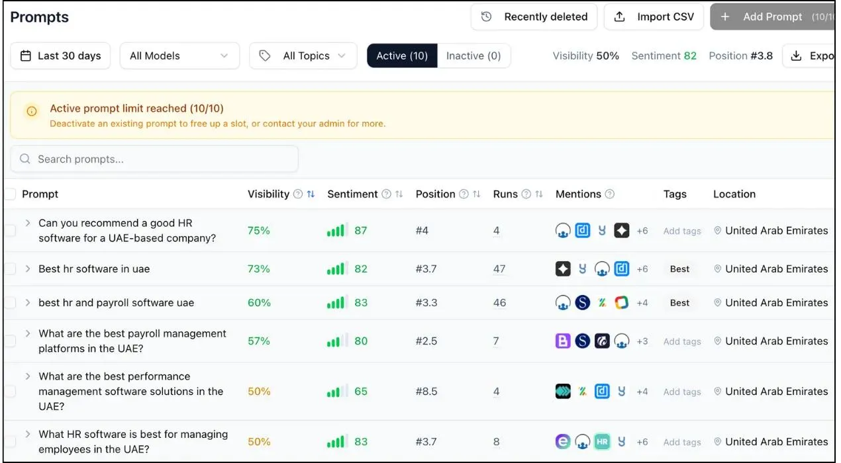Click the sentiment bars for score 87
The height and width of the screenshot is (463, 841).
(336, 231)
